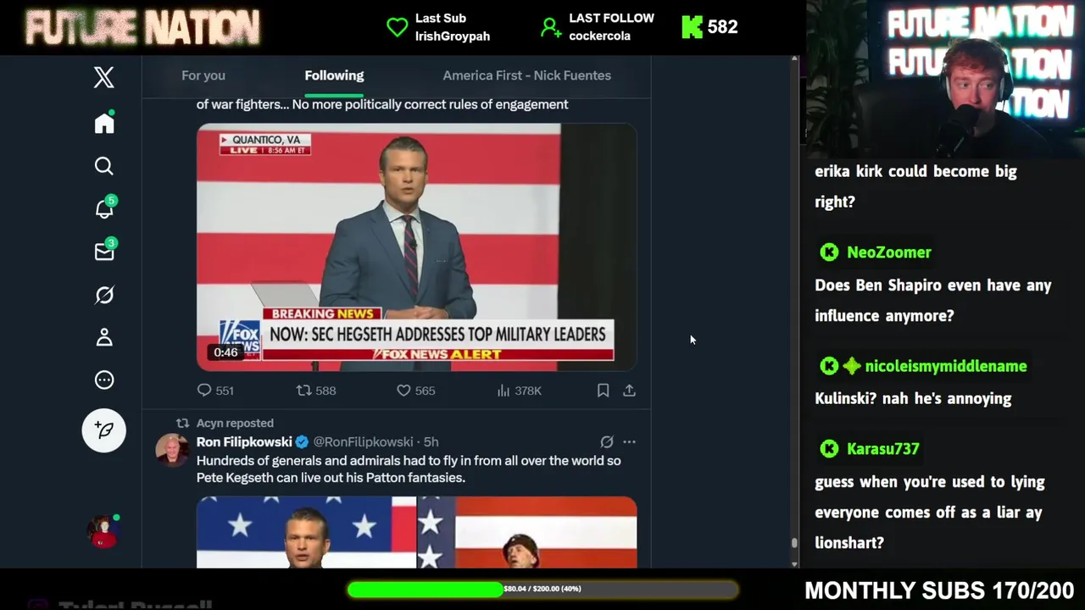Click 'Kulinski? nah he's annoying' chat message
The width and height of the screenshot is (1085, 610).
(913, 398)
